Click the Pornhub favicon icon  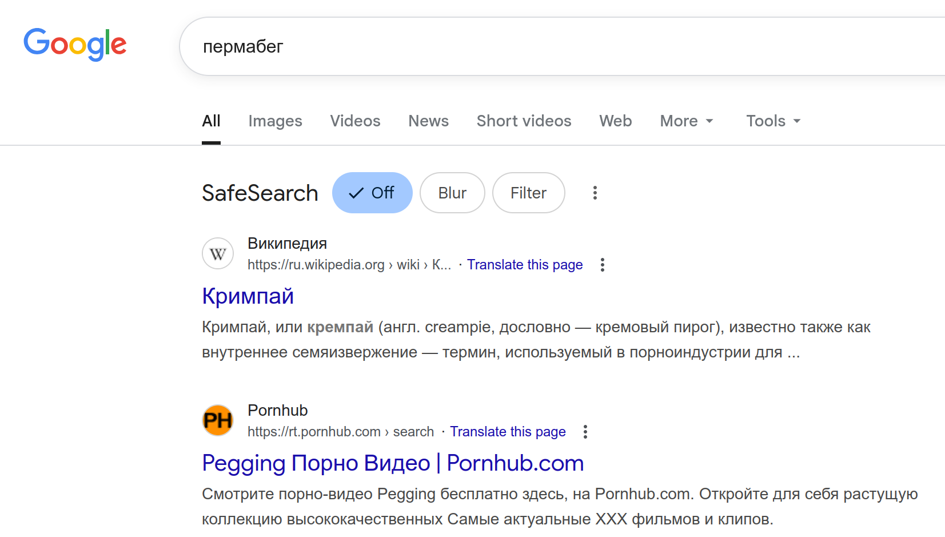coord(218,420)
